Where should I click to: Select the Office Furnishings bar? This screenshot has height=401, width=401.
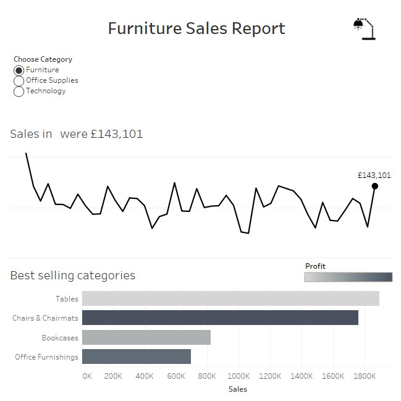click(137, 357)
